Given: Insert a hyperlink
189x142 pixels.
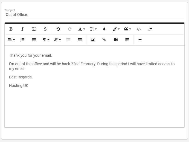Looking at the screenshot, I should 104,40.
